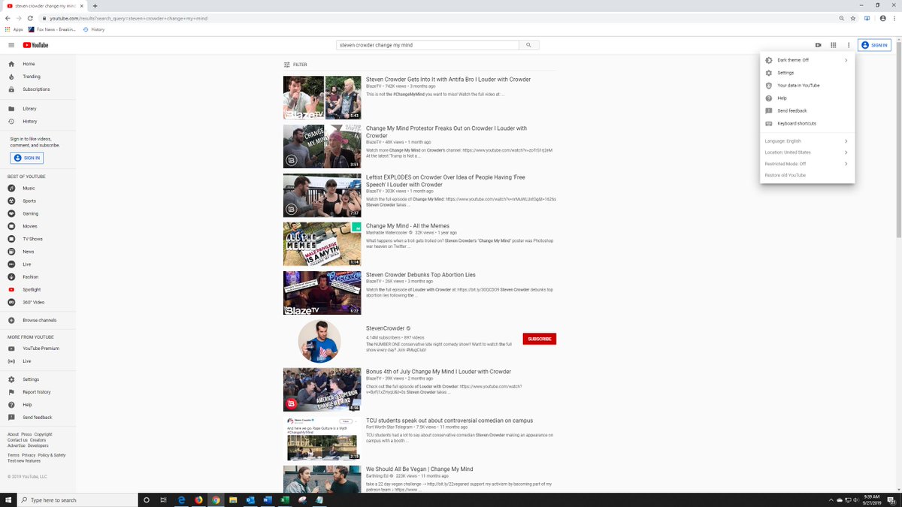Image resolution: width=902 pixels, height=507 pixels.
Task: Open thumbnail of Antifa Bro video
Action: point(322,98)
